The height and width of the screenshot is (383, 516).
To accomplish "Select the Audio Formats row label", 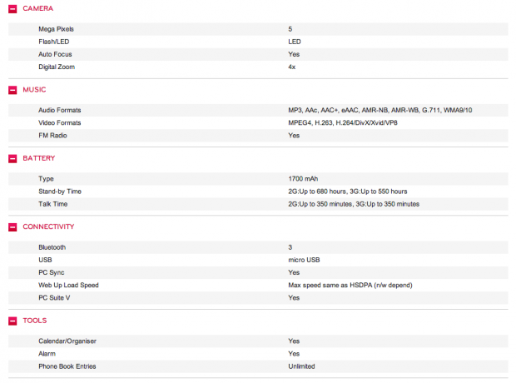I will click(60, 111).
